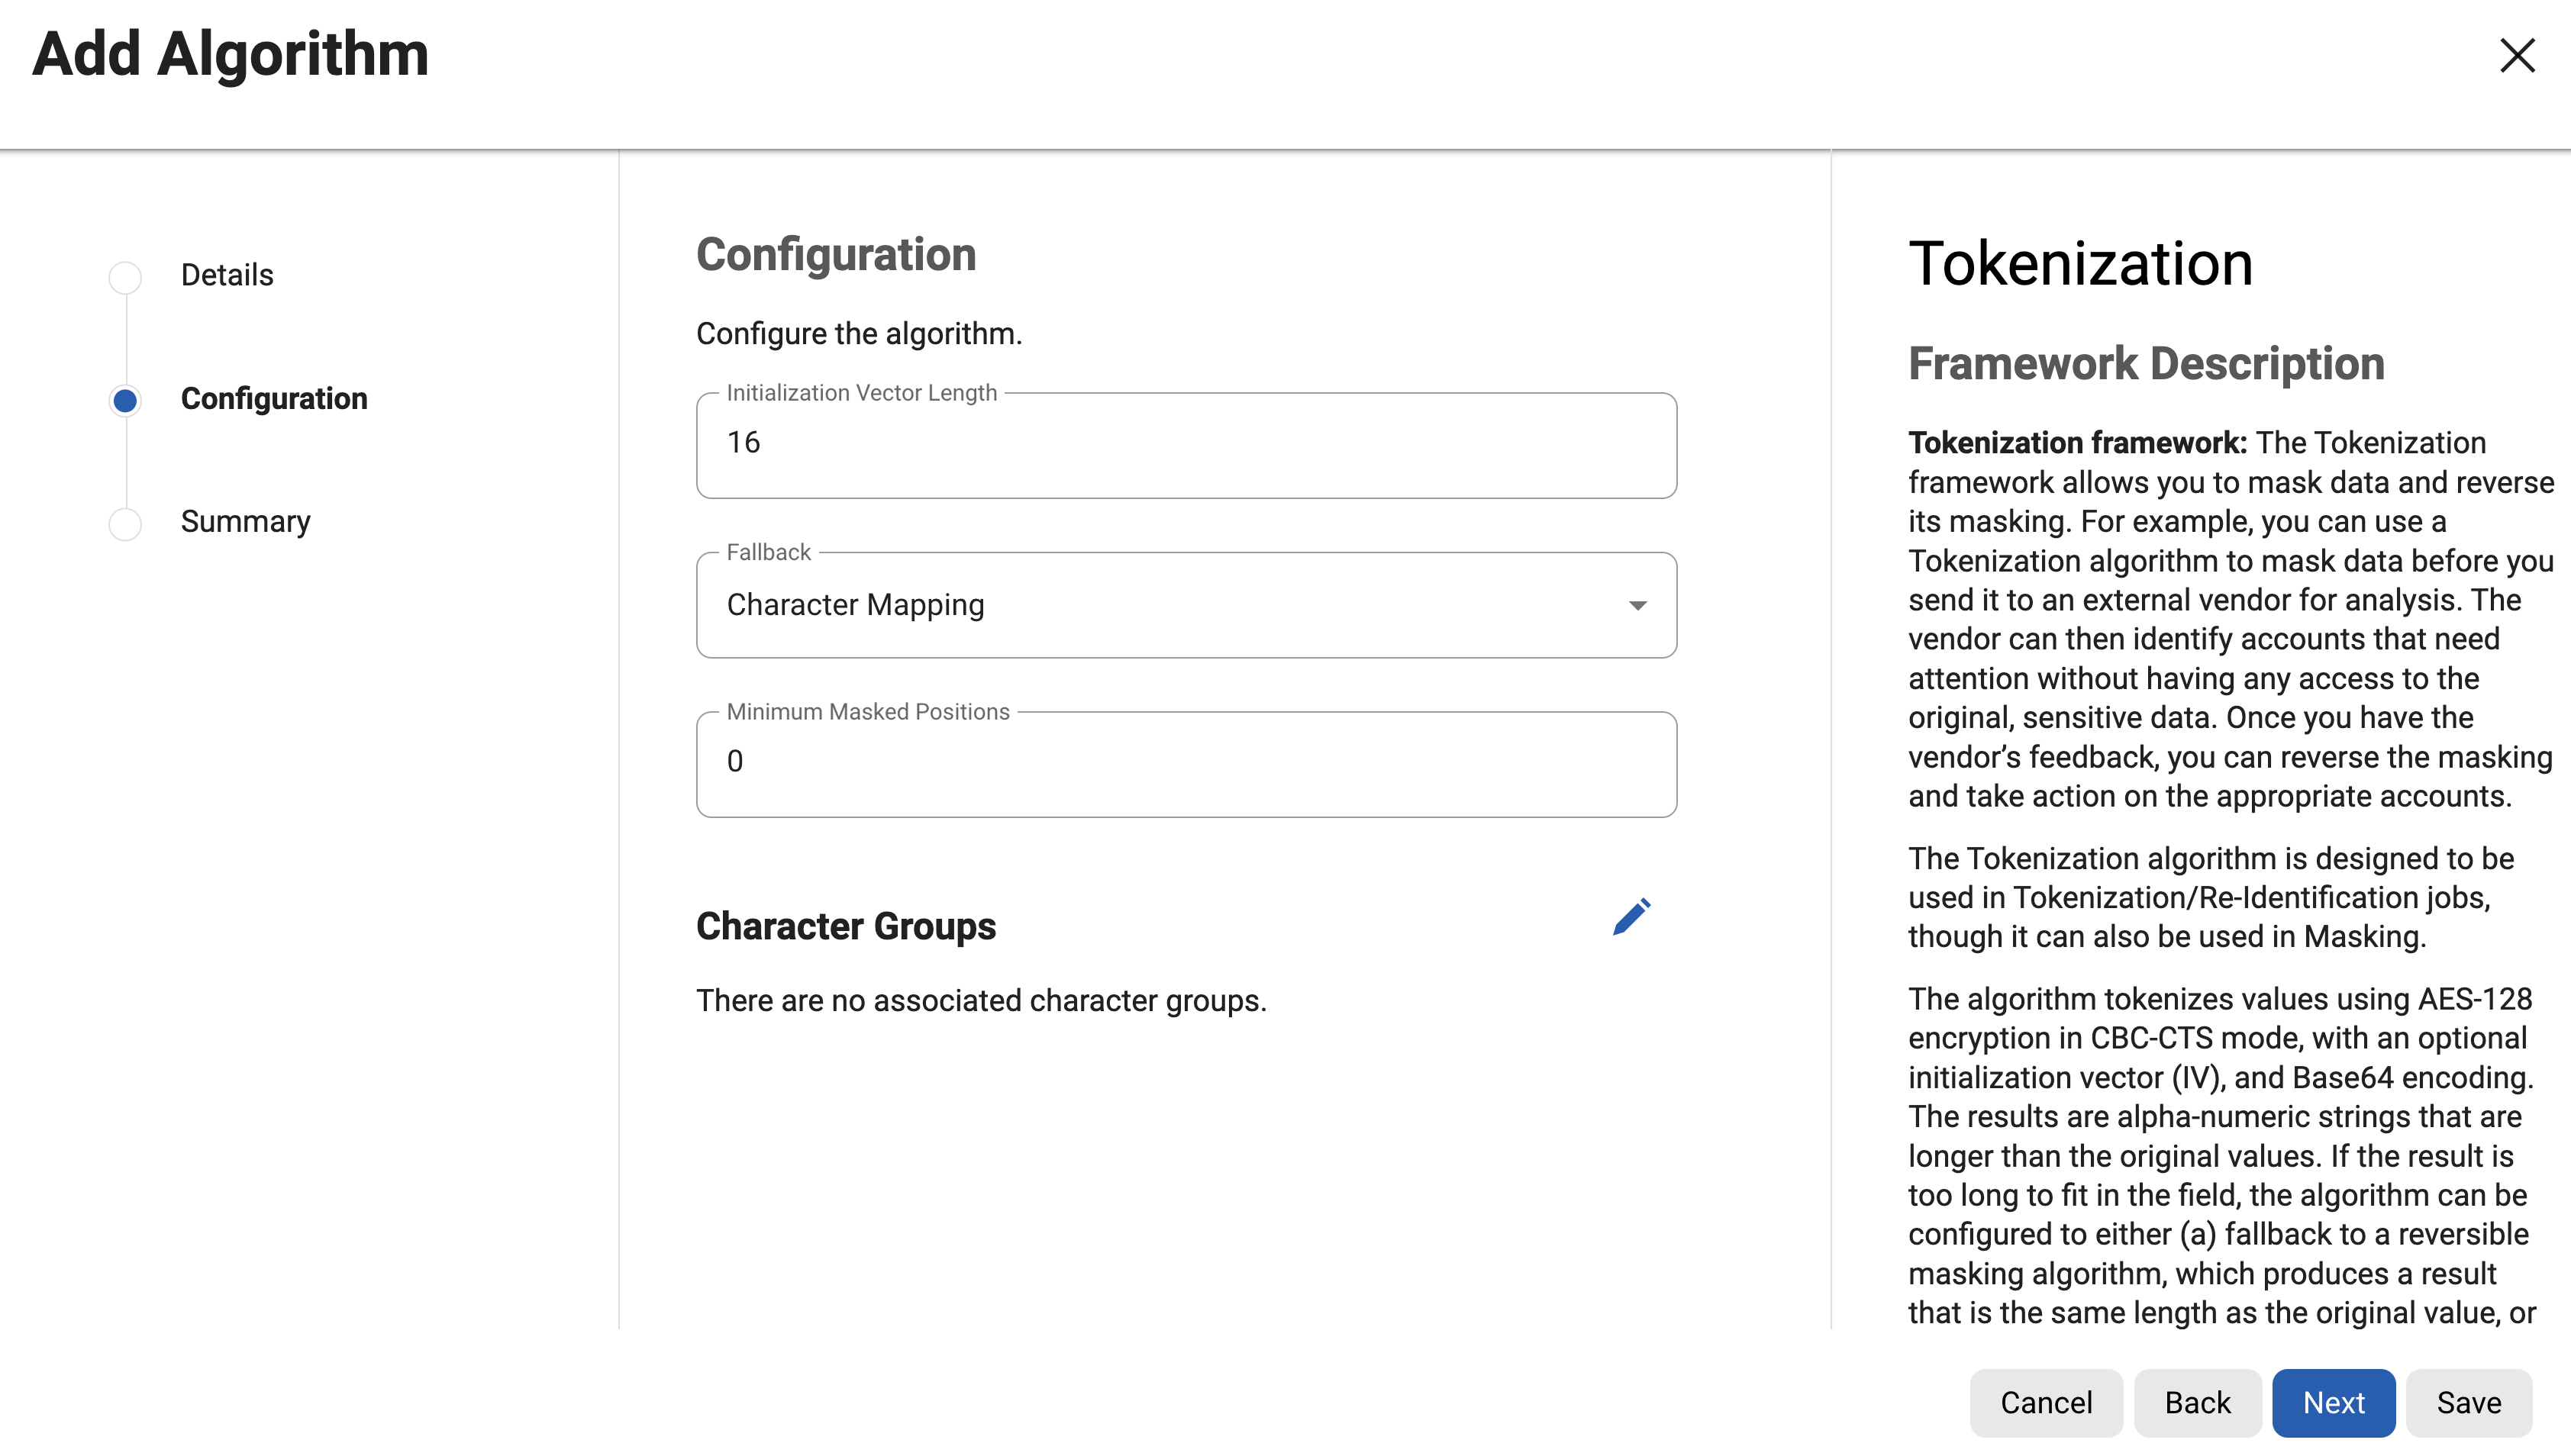Click the dropdown chevron on the Fallback field
The width and height of the screenshot is (2571, 1456).
click(x=1636, y=606)
